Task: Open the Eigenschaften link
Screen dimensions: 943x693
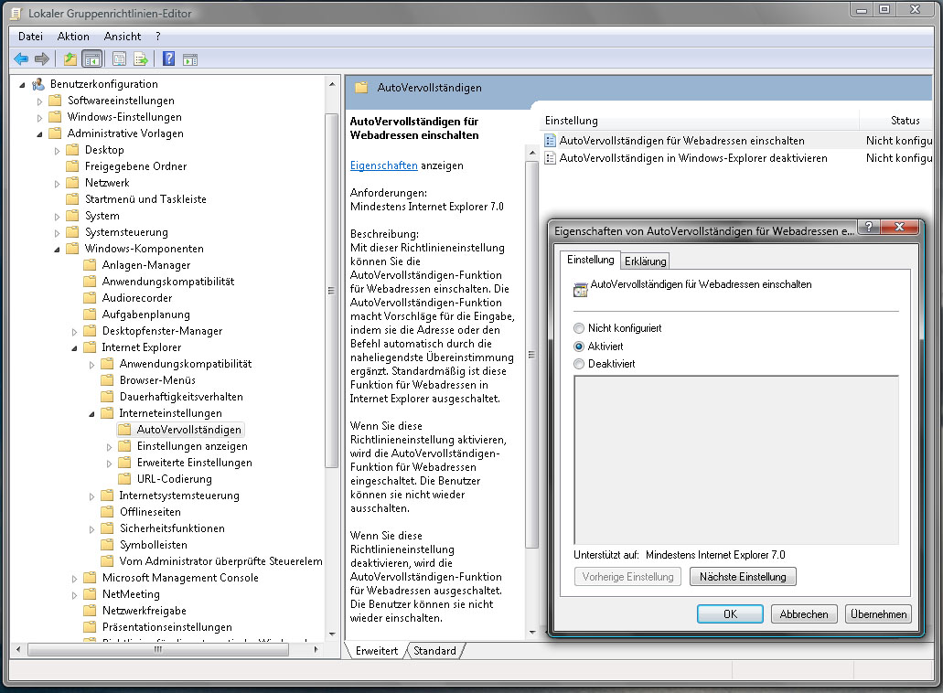Action: (x=384, y=165)
